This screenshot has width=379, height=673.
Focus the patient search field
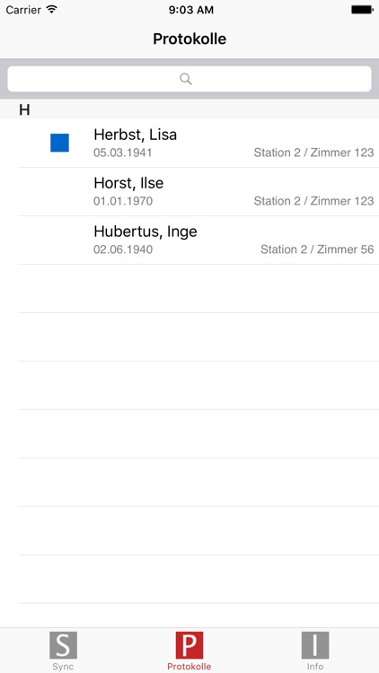[x=189, y=79]
